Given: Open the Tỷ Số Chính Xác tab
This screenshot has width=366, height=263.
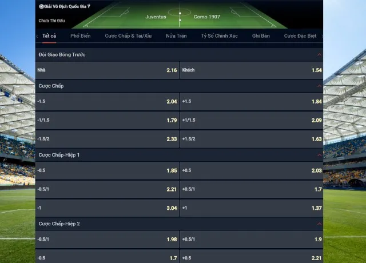Looking at the screenshot, I should [x=219, y=36].
